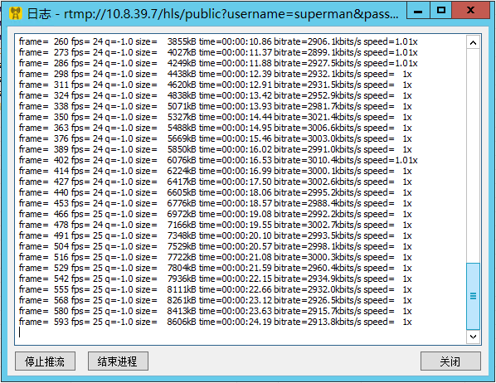Click the 停止推流 button
This screenshot has height=383, width=496.
45,361
